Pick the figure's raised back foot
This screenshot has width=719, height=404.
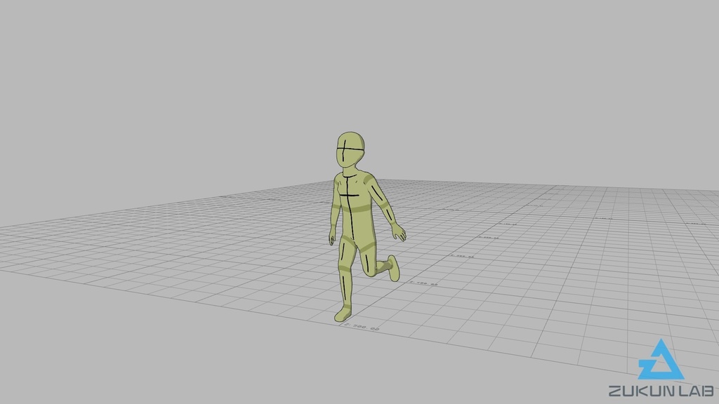[393, 268]
